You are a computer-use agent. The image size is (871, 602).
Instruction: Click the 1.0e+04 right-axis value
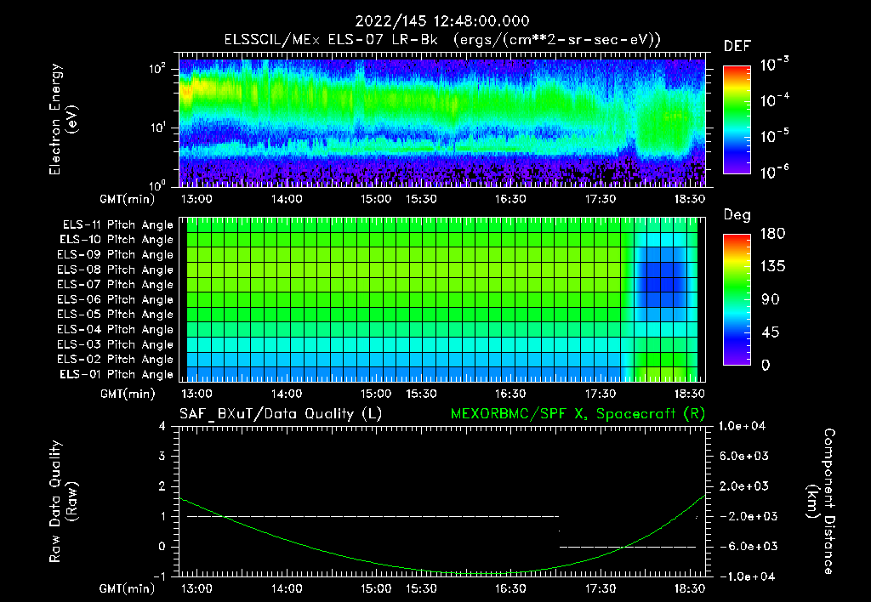pos(743,426)
